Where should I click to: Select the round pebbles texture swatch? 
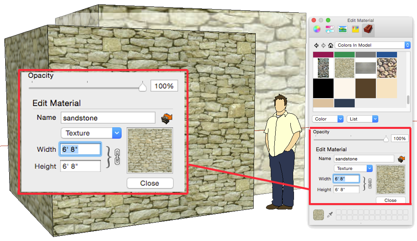tap(387, 68)
